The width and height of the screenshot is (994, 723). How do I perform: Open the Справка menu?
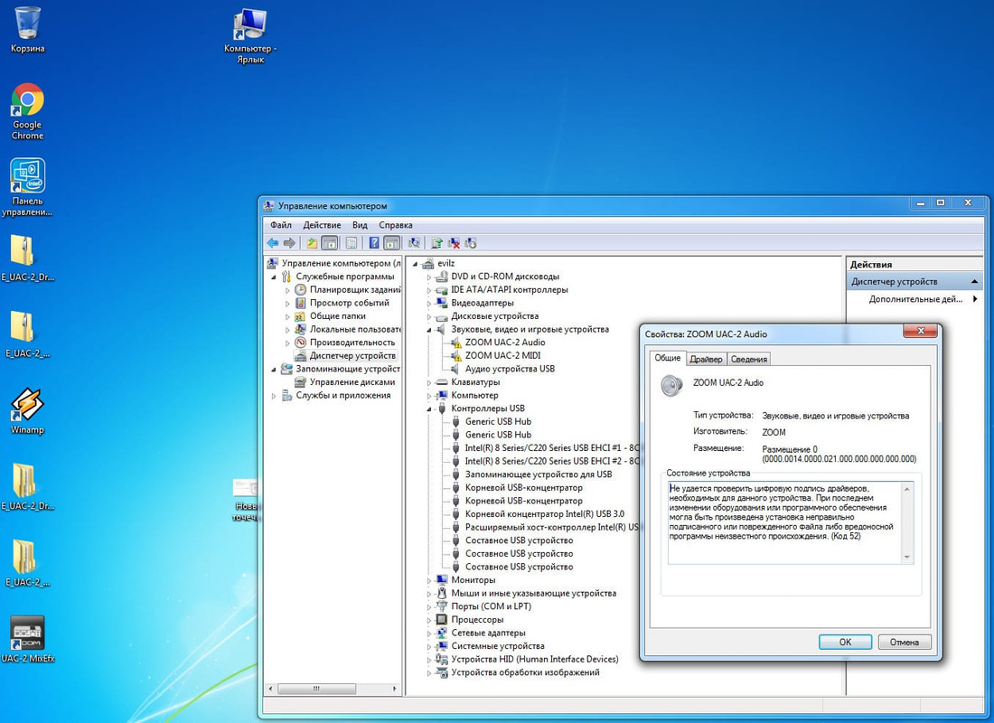[x=396, y=225]
